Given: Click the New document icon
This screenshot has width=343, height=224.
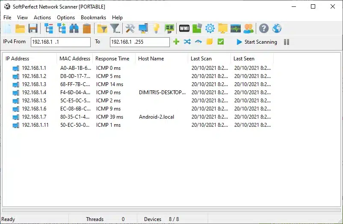Looking at the screenshot, I should 7,29.
